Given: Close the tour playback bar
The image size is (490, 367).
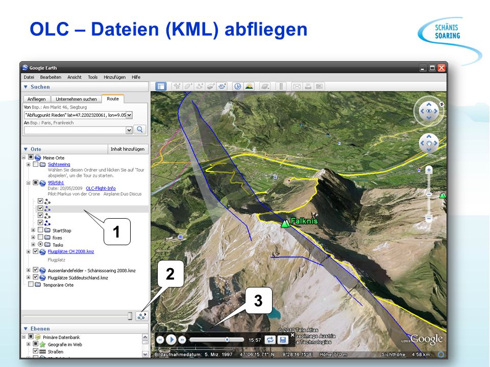Looking at the screenshot, I should [x=292, y=335].
